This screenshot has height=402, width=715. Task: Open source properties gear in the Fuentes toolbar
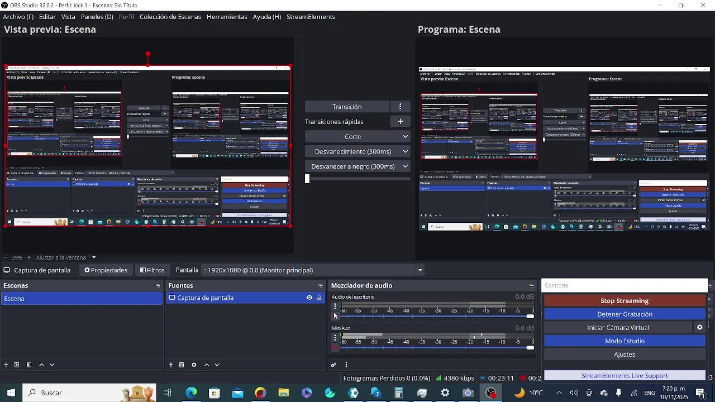click(x=194, y=365)
